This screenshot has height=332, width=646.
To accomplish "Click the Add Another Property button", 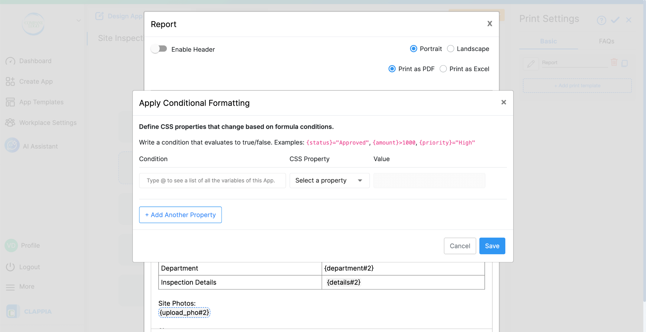I will coord(180,215).
